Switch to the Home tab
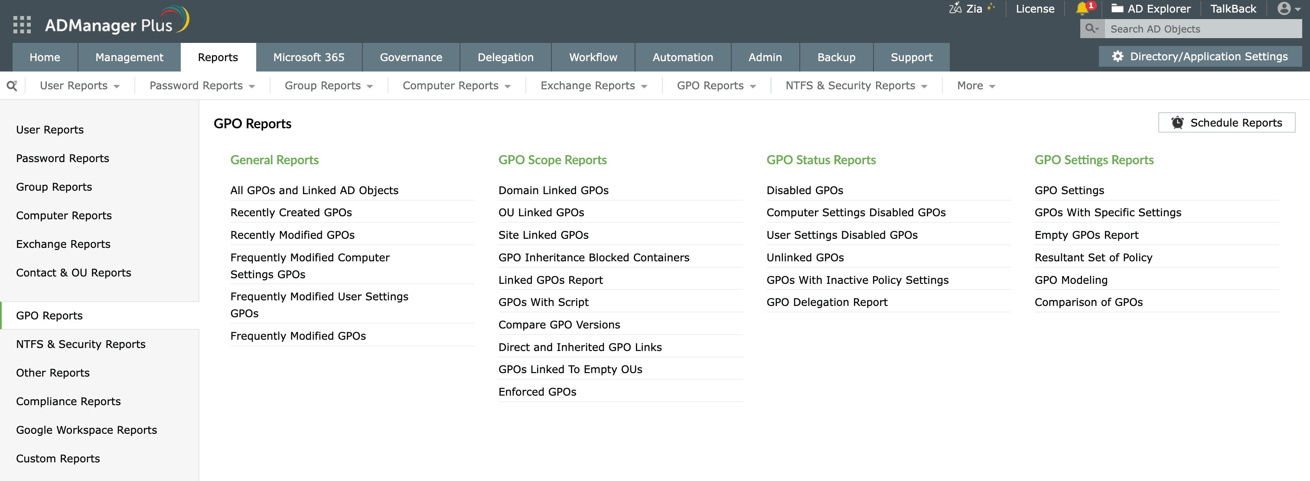 pos(45,57)
